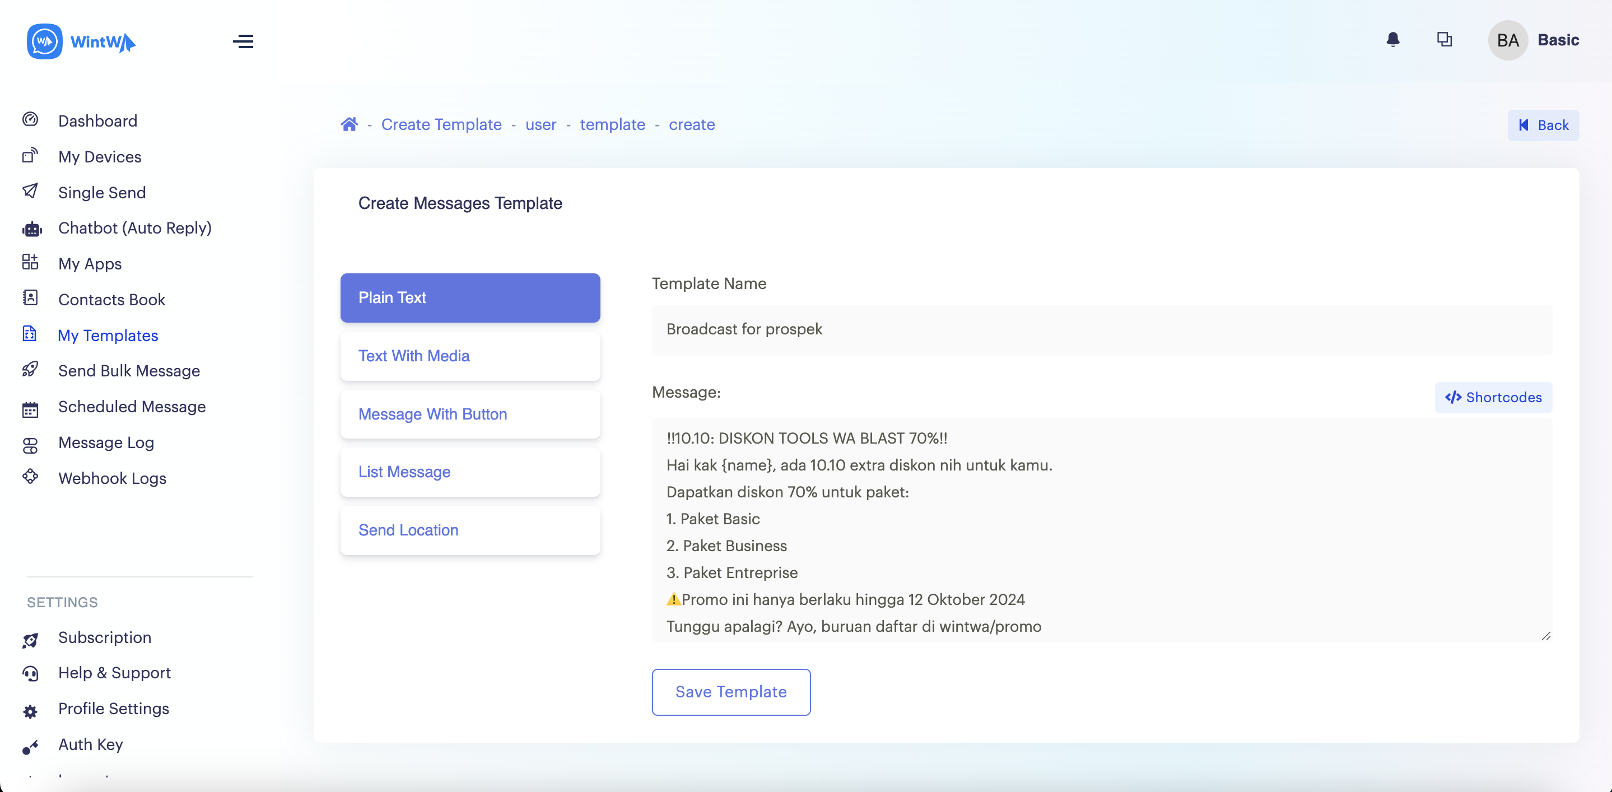Open the Shortcodes menu

[x=1493, y=397]
